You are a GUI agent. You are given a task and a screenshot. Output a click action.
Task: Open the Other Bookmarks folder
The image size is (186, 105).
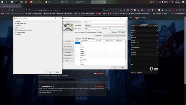point(179,13)
